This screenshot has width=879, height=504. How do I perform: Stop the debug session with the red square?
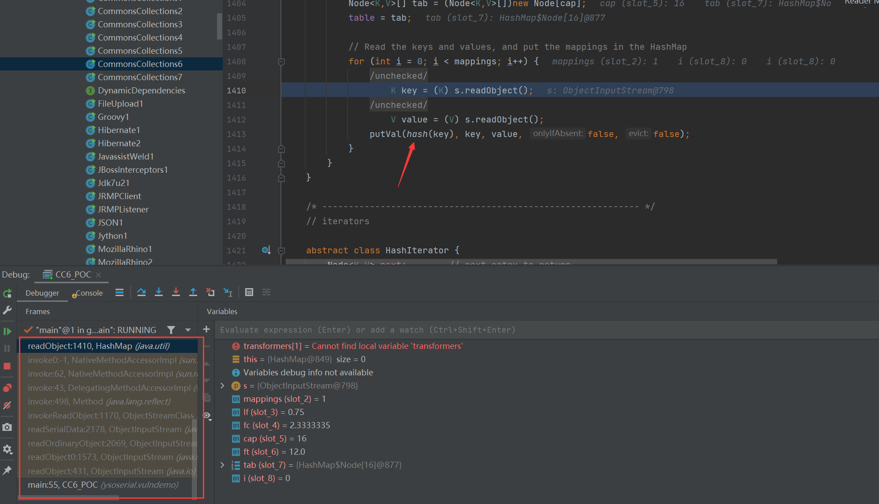coord(7,366)
